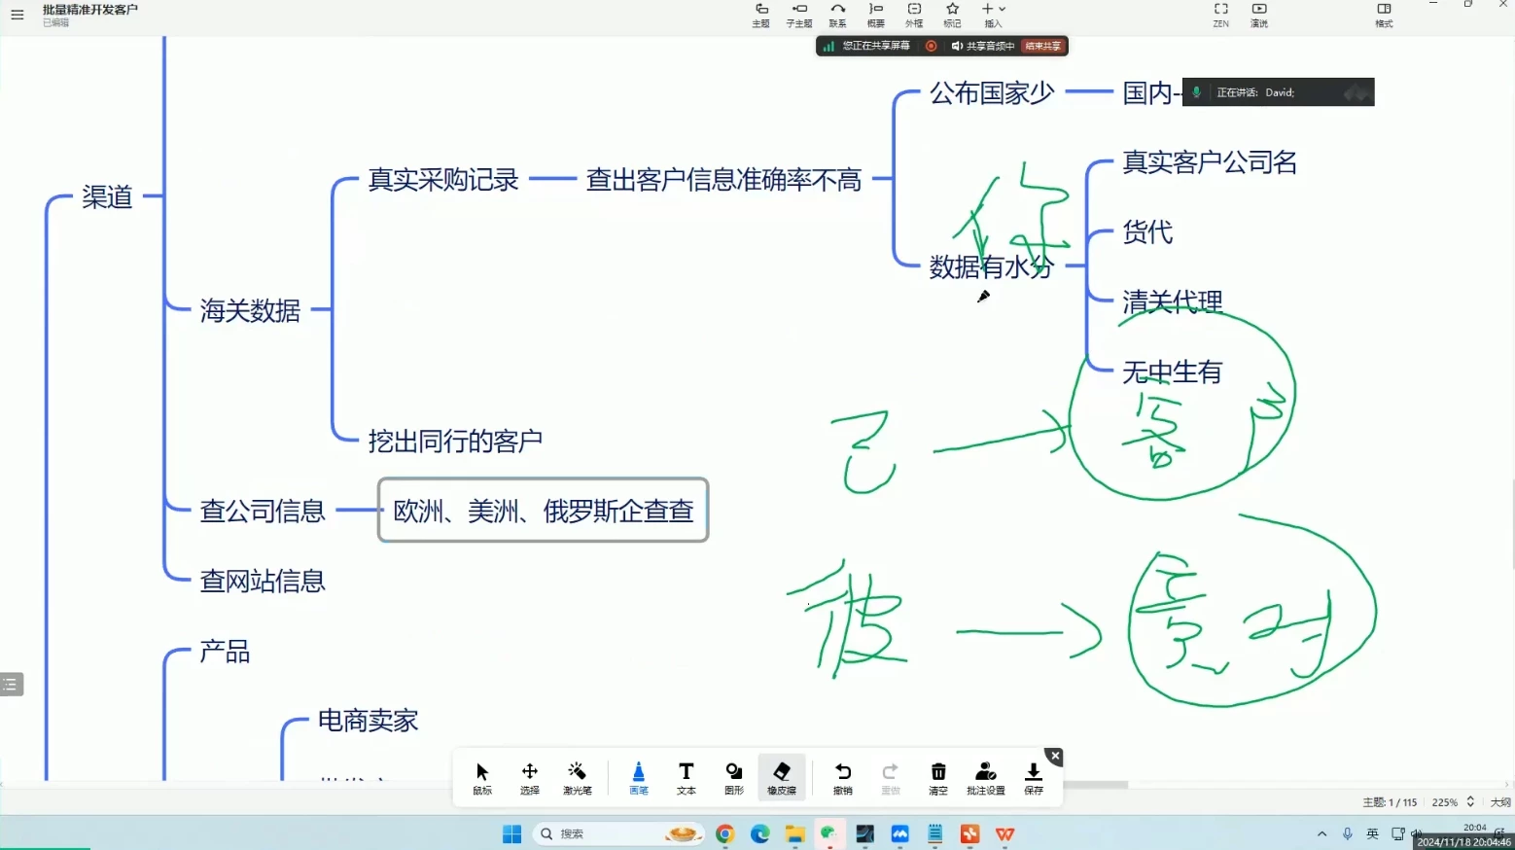Viewport: 1515px width, 850px height.
Task: Toggle the active 画笔 pen tool off
Action: click(638, 777)
